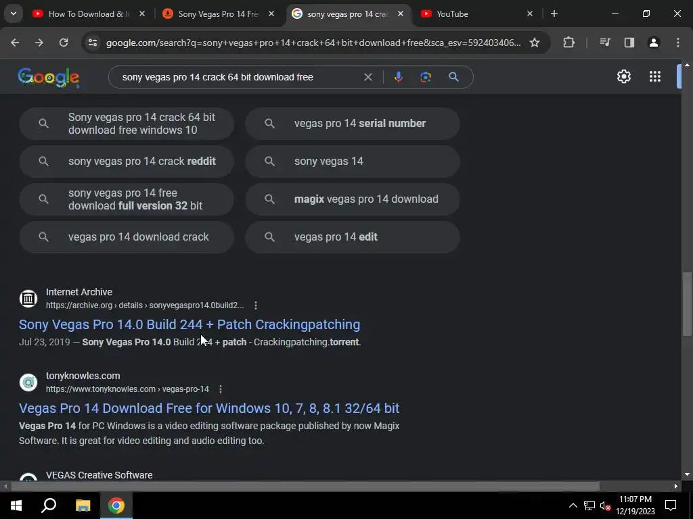Click the VEGAS Creative Software result name
This screenshot has height=519, width=693.
pos(99,475)
